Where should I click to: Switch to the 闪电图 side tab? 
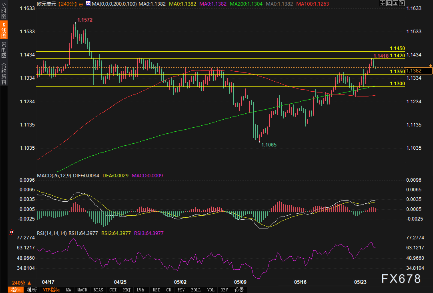pyautogui.click(x=4, y=50)
